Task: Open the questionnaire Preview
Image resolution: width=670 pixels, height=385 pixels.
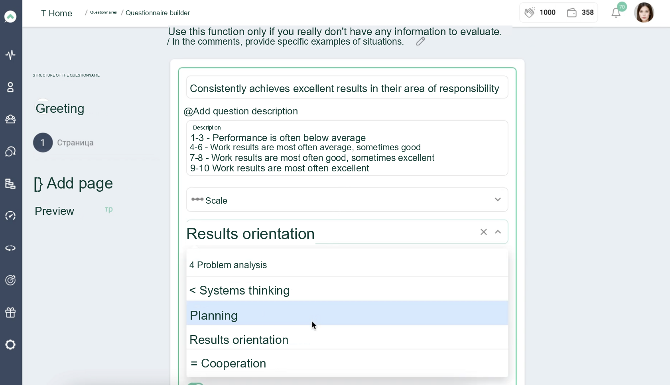Action: pyautogui.click(x=54, y=211)
